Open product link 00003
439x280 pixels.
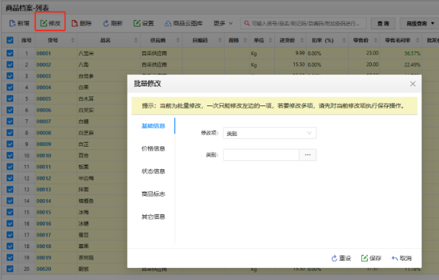pyautogui.click(x=44, y=76)
